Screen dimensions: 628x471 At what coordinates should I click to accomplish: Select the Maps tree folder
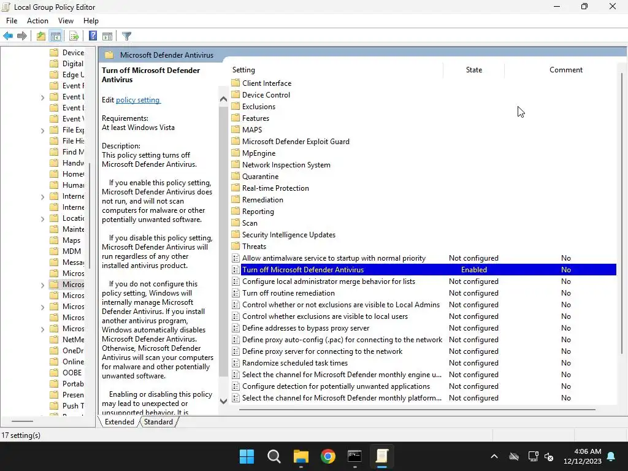65,240
